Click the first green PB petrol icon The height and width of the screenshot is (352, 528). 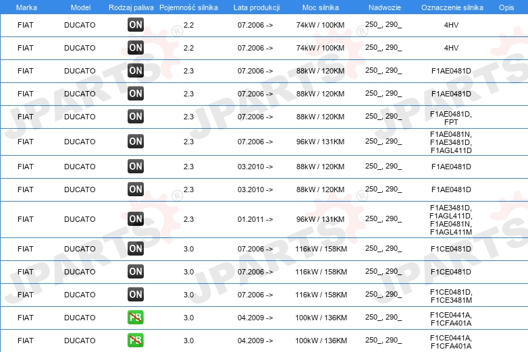(135, 317)
